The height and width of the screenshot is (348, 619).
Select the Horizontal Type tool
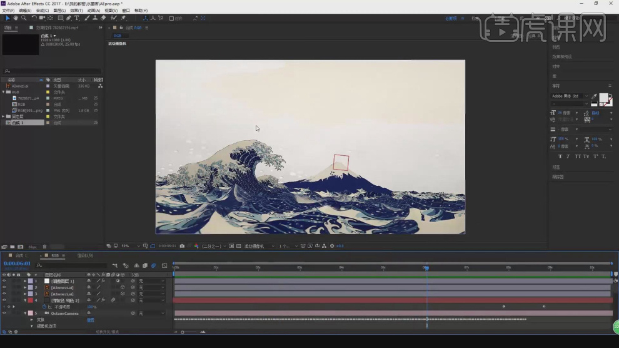pyautogui.click(x=76, y=18)
